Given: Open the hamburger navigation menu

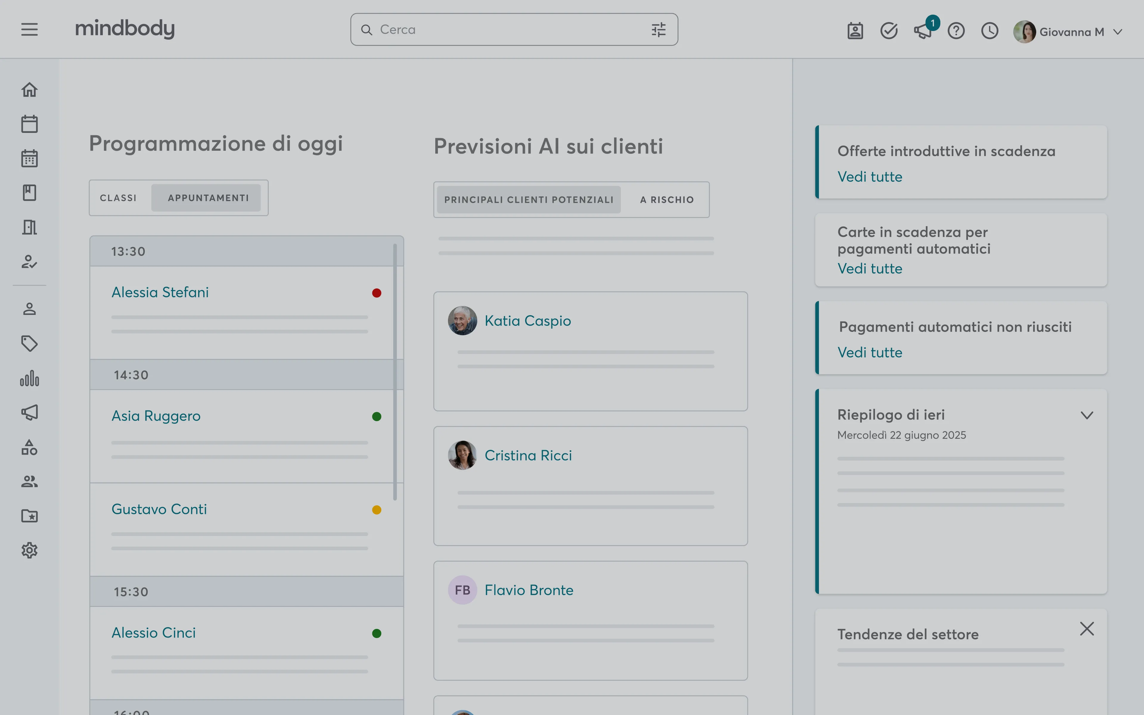Looking at the screenshot, I should click(x=29, y=30).
